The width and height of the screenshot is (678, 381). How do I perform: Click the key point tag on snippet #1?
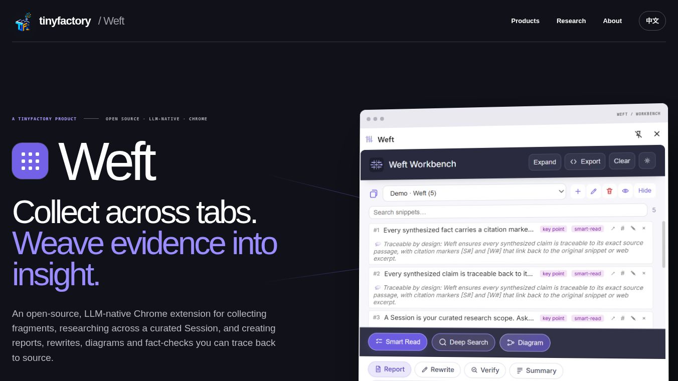554,229
